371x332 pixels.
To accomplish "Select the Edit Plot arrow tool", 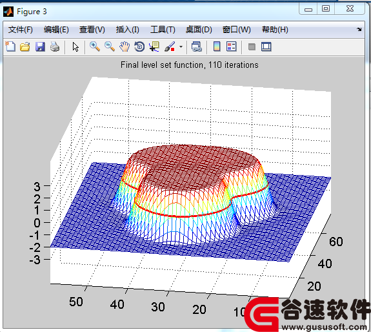I will click(75, 47).
